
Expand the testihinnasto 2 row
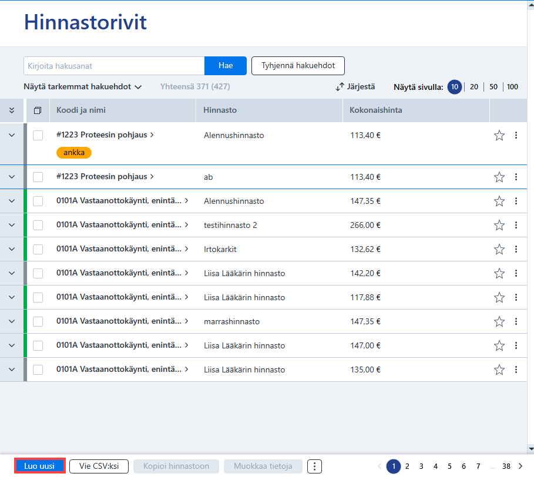(12, 225)
